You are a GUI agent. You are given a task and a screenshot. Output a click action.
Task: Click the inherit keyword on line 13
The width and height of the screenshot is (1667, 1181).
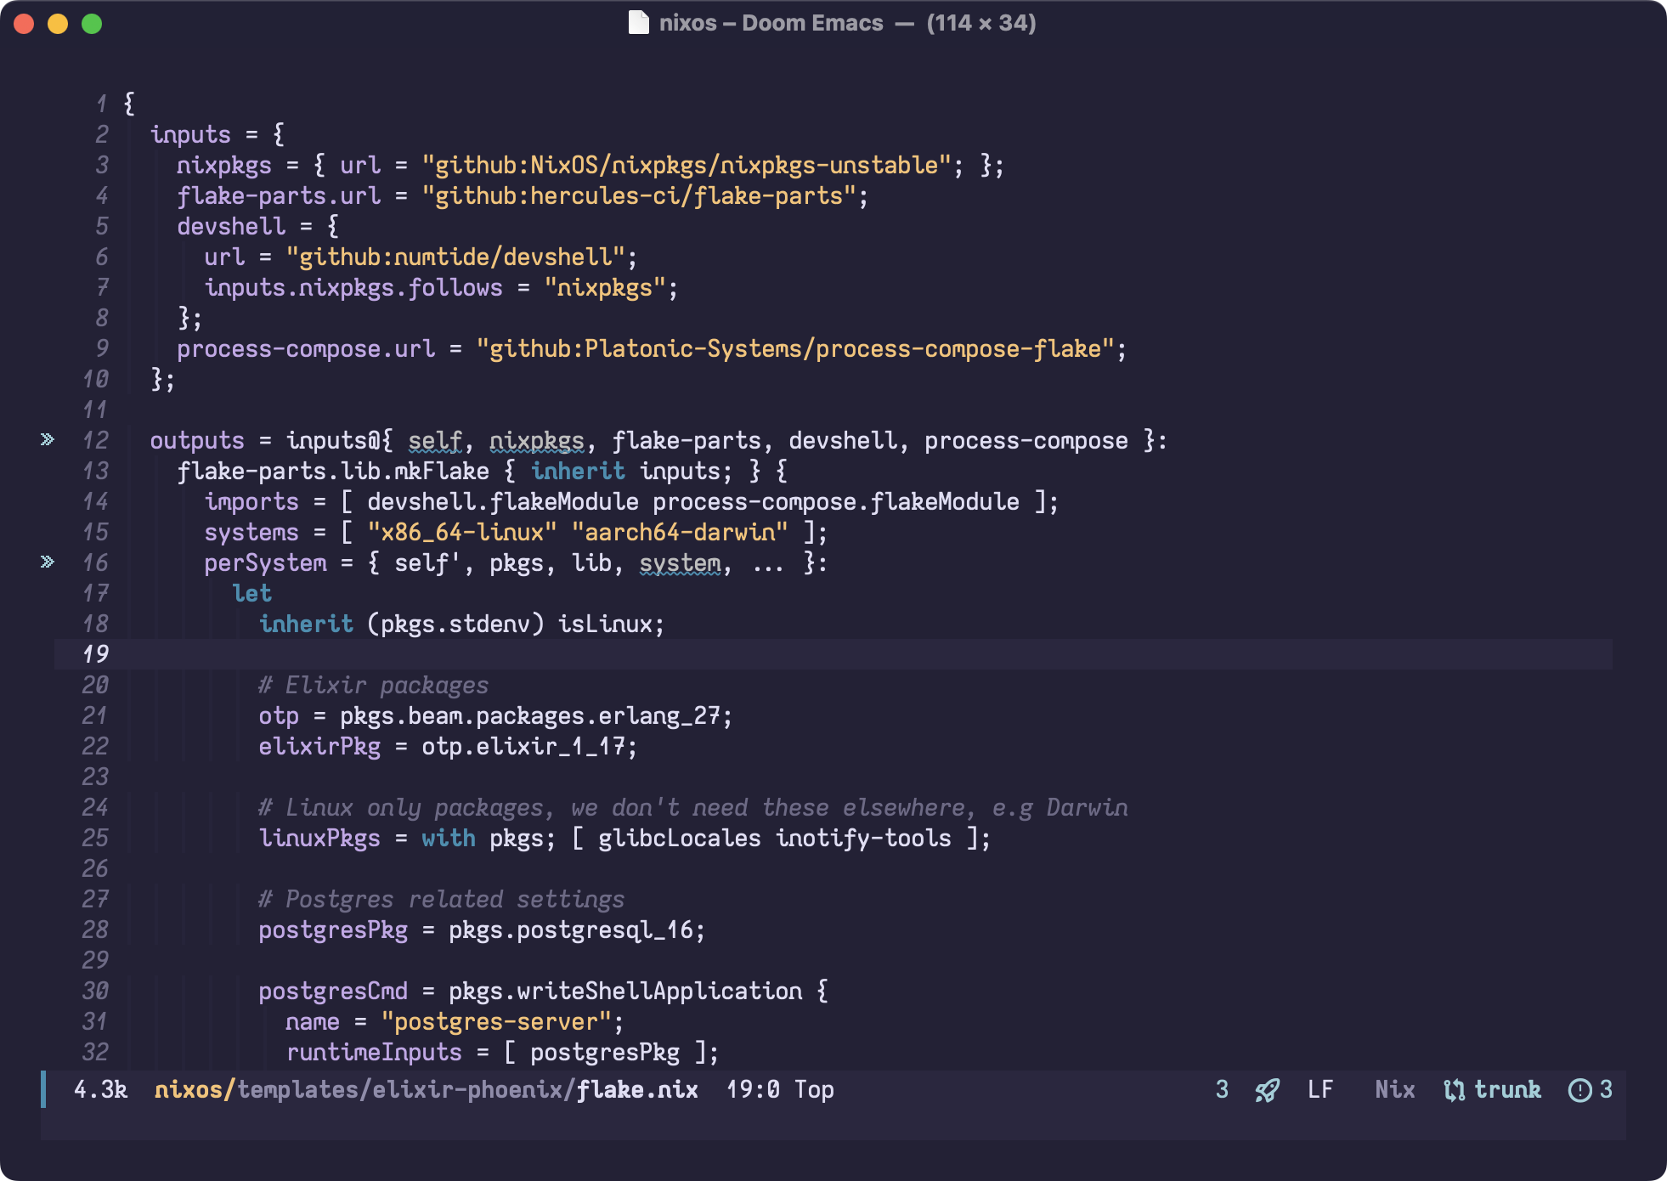578,471
